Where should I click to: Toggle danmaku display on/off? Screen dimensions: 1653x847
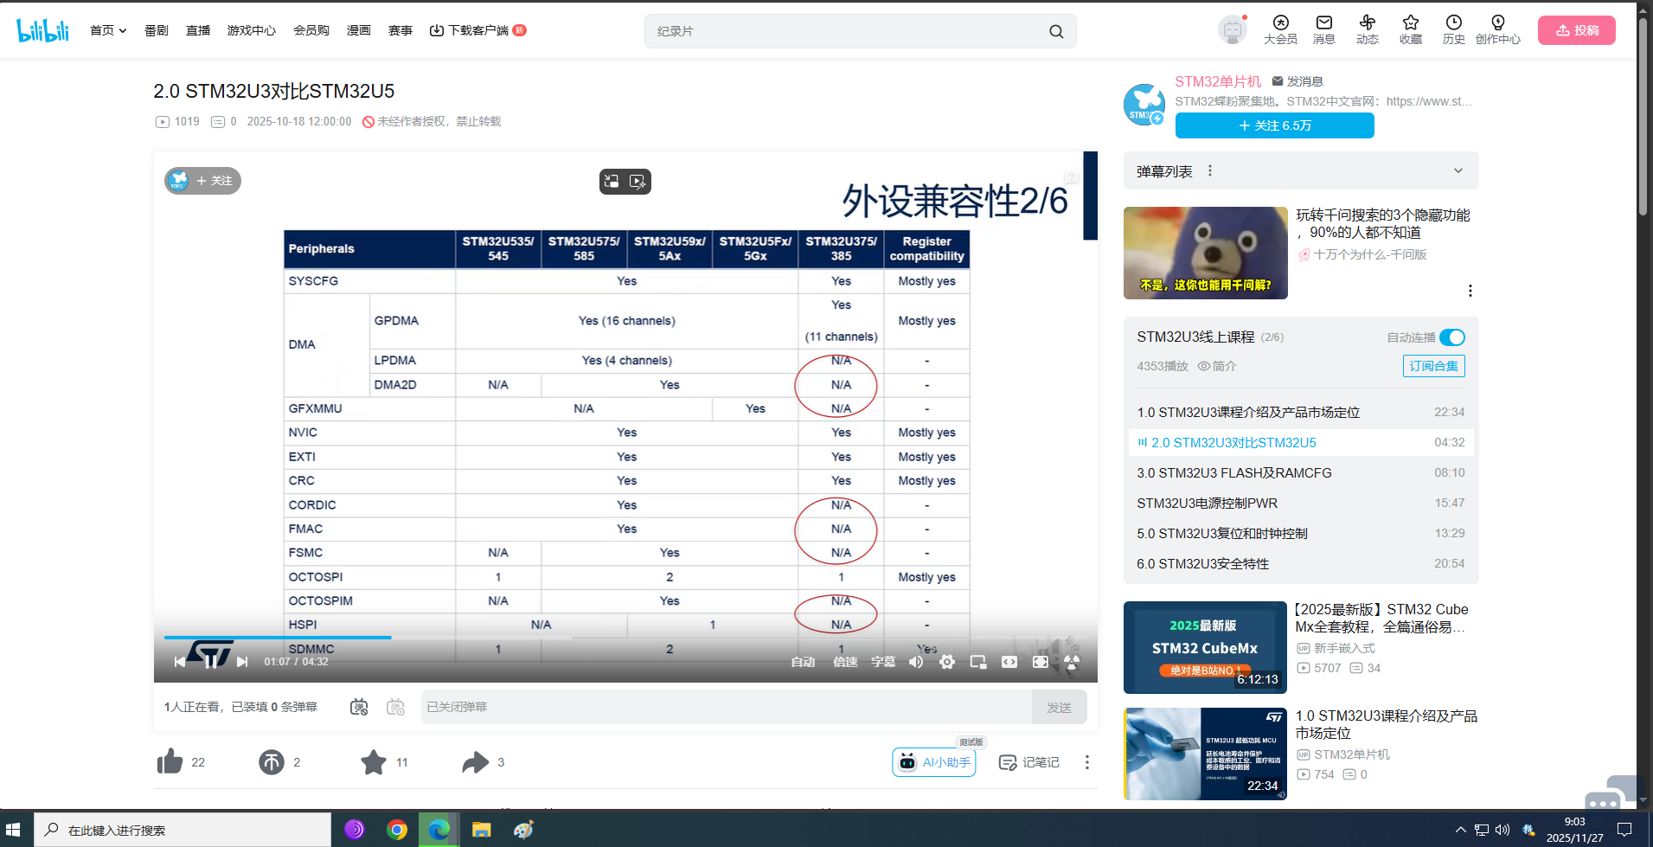point(359,707)
